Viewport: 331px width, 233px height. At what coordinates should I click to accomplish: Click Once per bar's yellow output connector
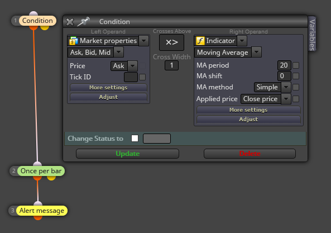(x=51, y=178)
